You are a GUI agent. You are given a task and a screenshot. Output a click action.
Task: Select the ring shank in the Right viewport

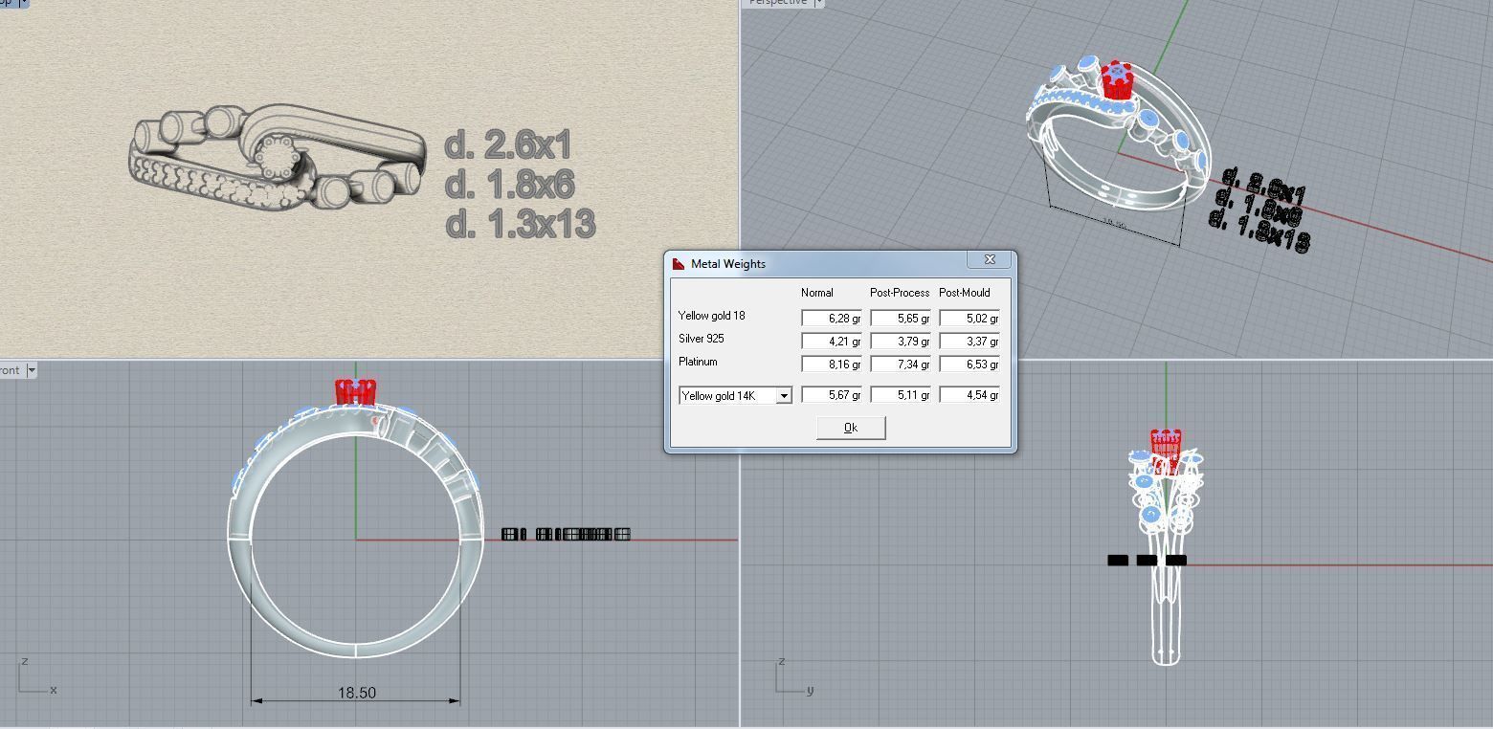coord(1165,612)
